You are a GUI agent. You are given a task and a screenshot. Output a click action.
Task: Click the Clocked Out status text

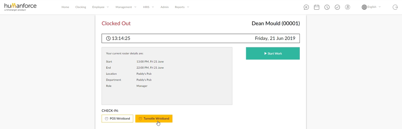116,23
